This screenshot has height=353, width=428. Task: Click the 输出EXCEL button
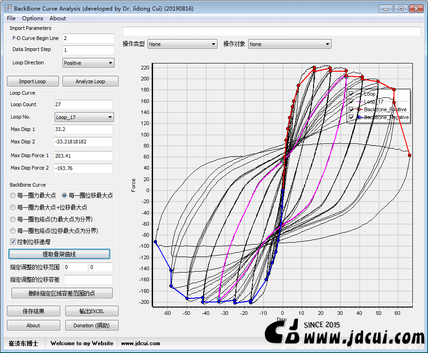[92, 311]
